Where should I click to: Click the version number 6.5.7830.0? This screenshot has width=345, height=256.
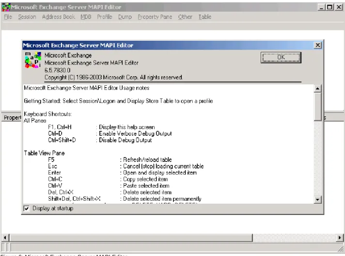[58, 70]
